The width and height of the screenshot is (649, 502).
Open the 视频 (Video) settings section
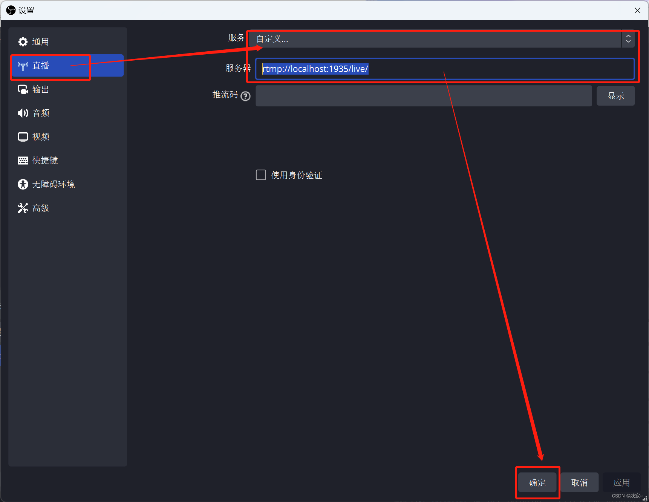pyautogui.click(x=40, y=136)
